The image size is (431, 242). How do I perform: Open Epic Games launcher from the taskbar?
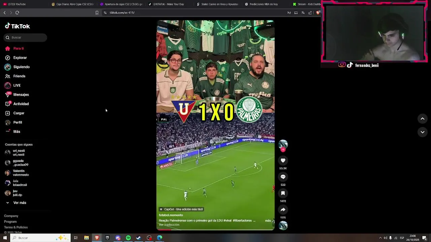point(107,238)
